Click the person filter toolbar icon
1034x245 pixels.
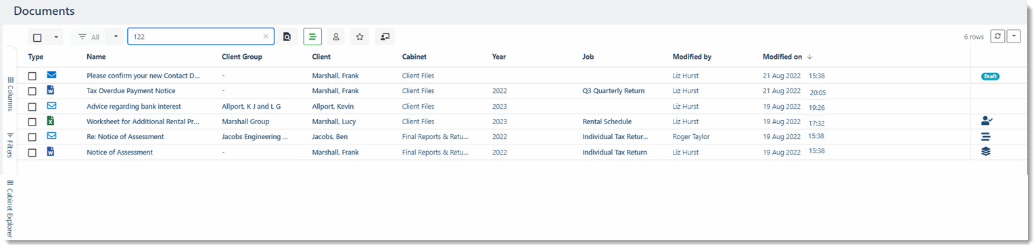335,37
